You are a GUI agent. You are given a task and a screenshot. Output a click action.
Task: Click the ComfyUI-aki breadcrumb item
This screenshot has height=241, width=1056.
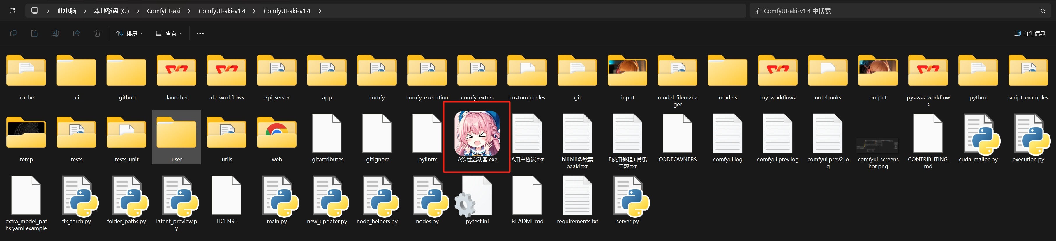tap(163, 11)
